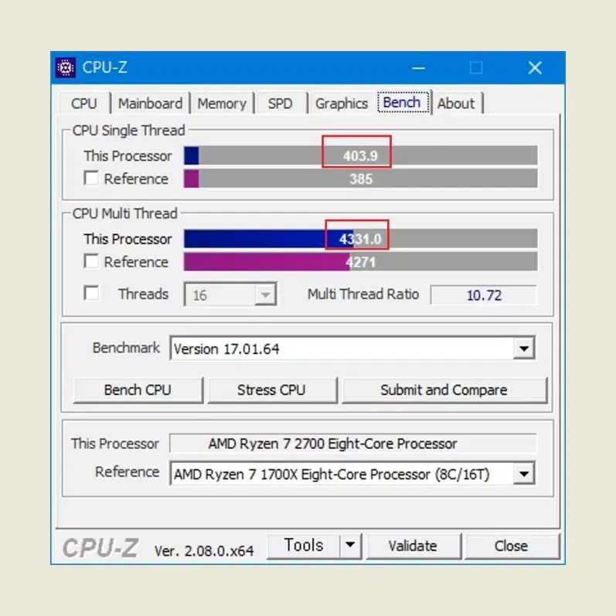The height and width of the screenshot is (616, 616).
Task: Select the Memory tab
Action: pyautogui.click(x=222, y=104)
